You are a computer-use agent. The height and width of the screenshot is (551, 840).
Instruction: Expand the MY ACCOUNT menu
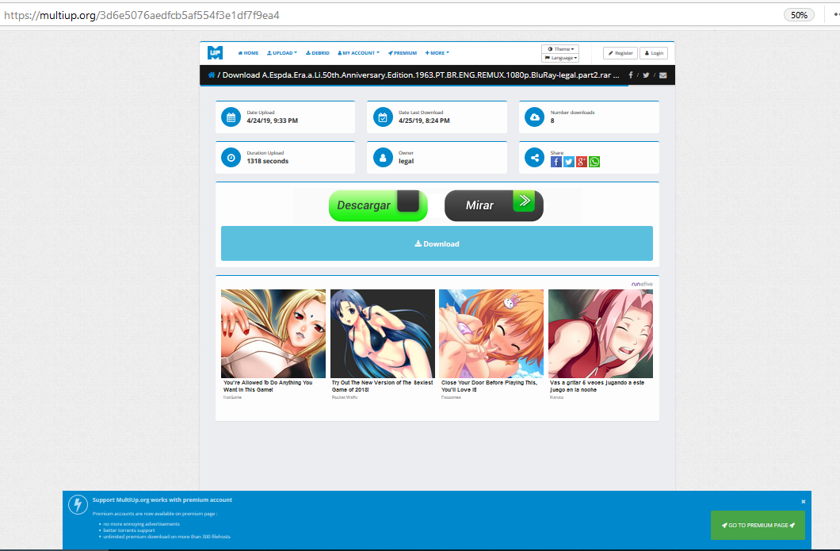click(358, 53)
